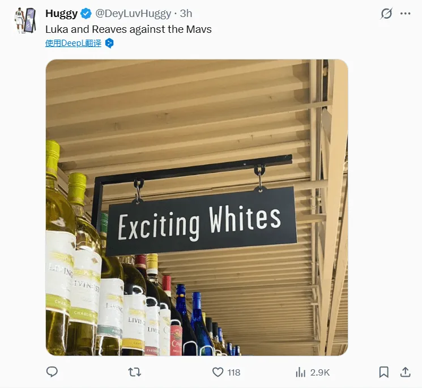Click the 118 likes count

pyautogui.click(x=233, y=372)
